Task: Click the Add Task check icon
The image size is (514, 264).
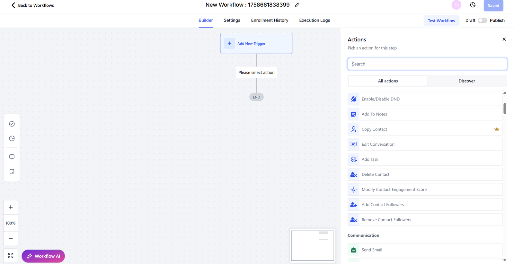Action: coord(354,159)
